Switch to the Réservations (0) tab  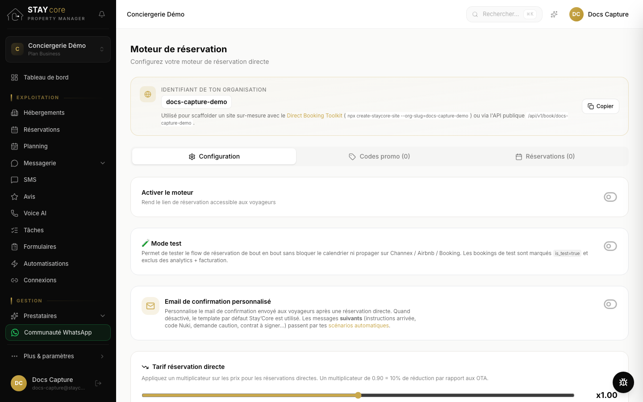pyautogui.click(x=545, y=156)
